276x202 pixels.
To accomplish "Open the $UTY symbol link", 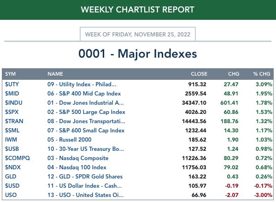I will coord(12,84).
